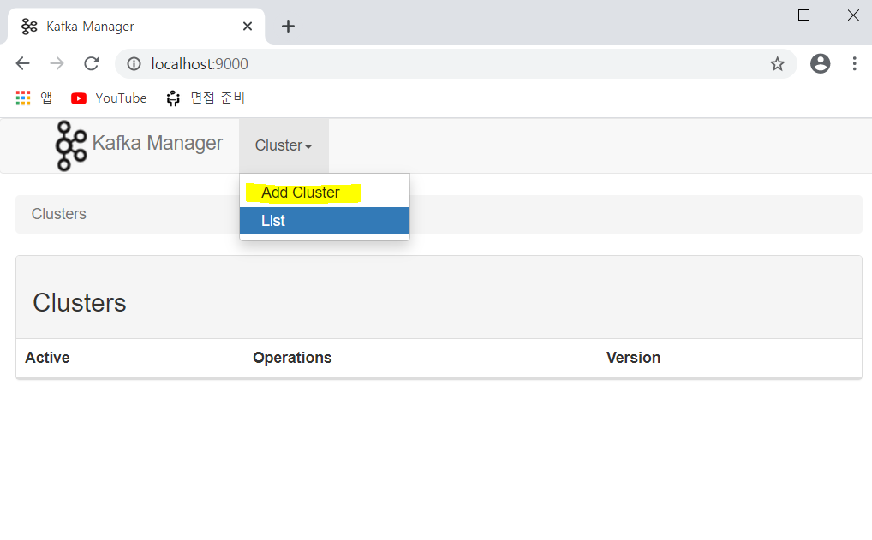
Task: Open a new browser tab
Action: 288,27
